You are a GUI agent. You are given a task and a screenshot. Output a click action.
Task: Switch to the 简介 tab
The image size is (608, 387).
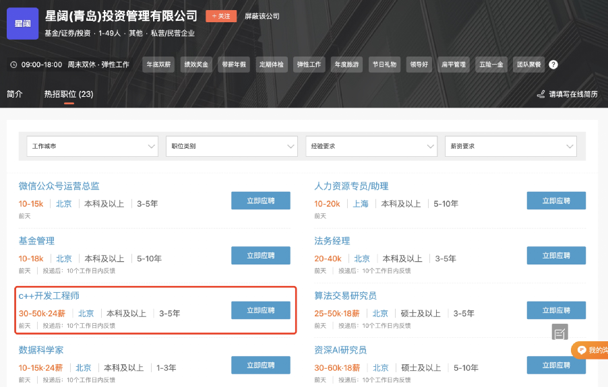[x=15, y=94]
